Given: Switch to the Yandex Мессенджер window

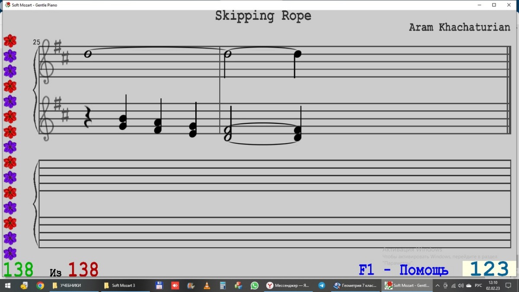Looking at the screenshot, I should click(x=288, y=286).
